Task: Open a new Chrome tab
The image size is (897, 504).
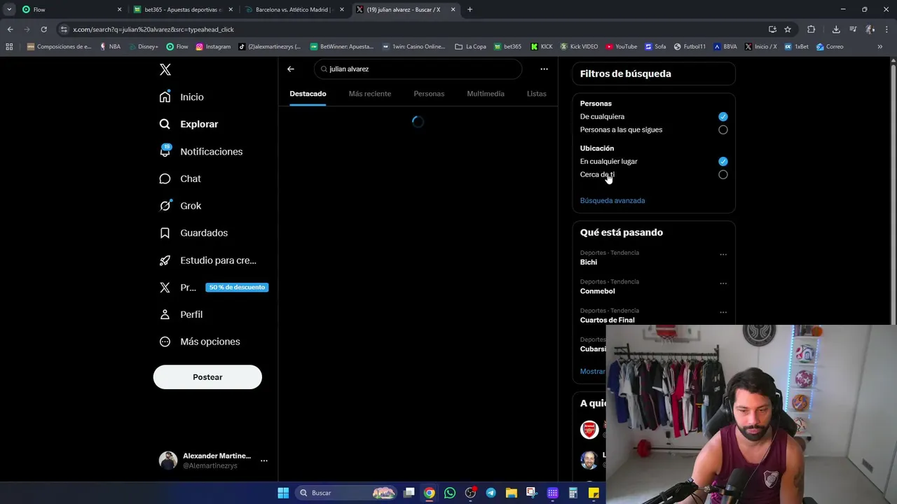Action: tap(470, 10)
